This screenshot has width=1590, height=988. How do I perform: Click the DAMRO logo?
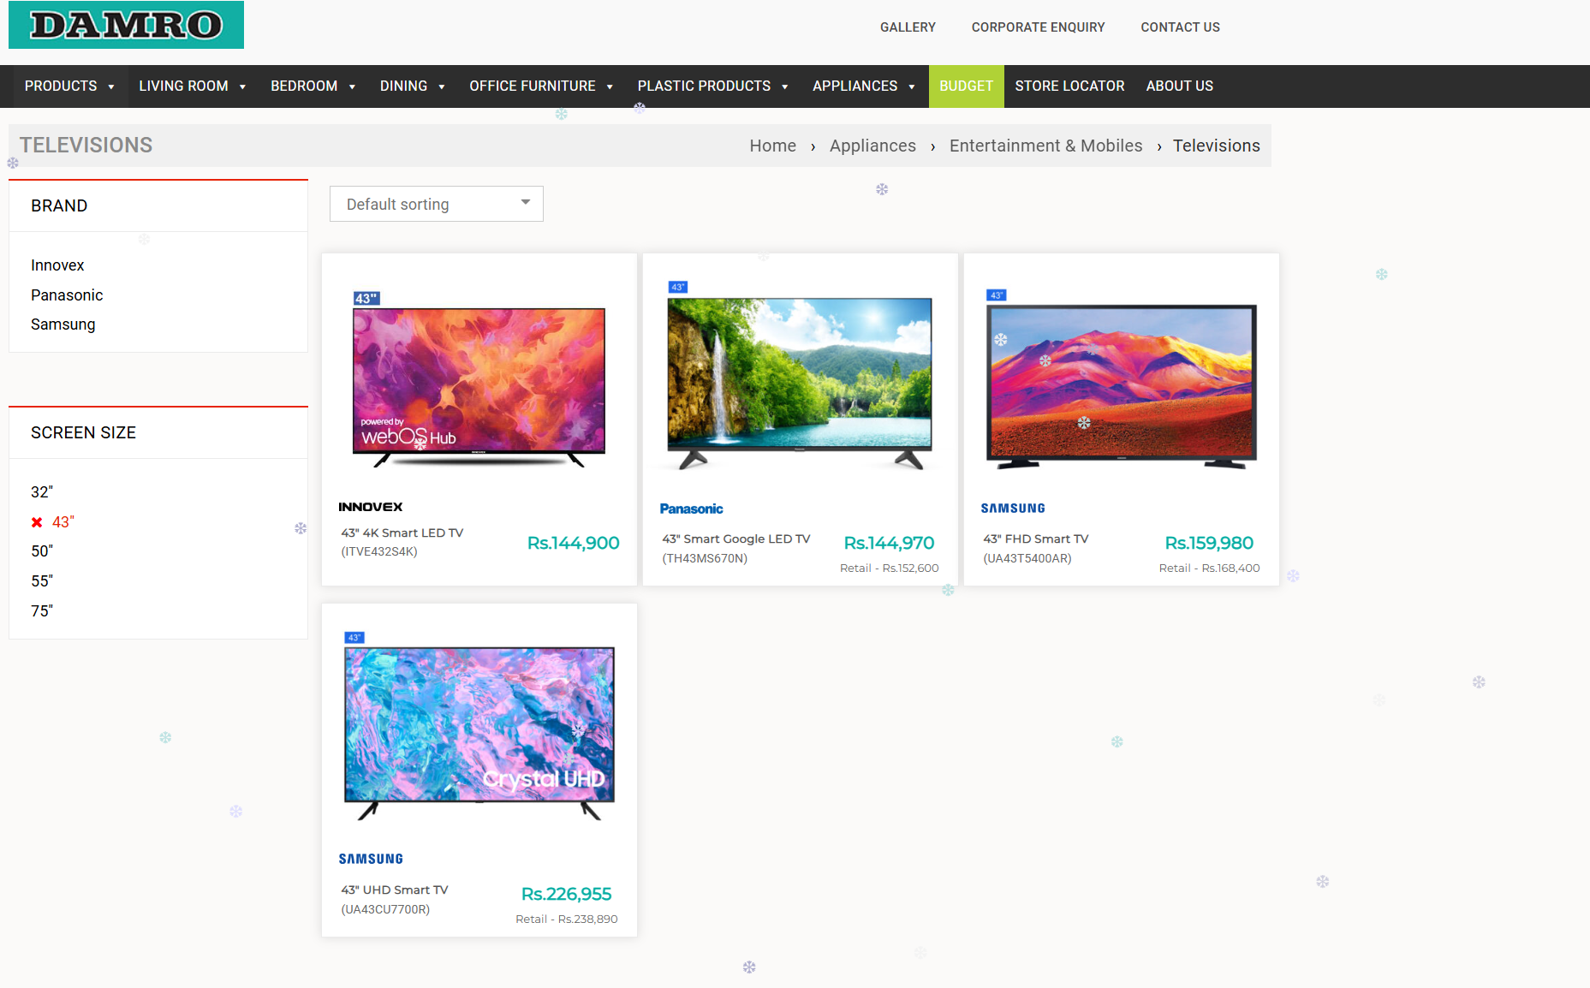click(x=126, y=25)
